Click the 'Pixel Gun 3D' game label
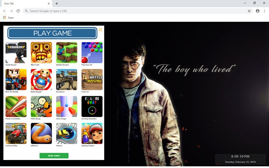Viewport: 269px width, 168px height. coord(87,65)
